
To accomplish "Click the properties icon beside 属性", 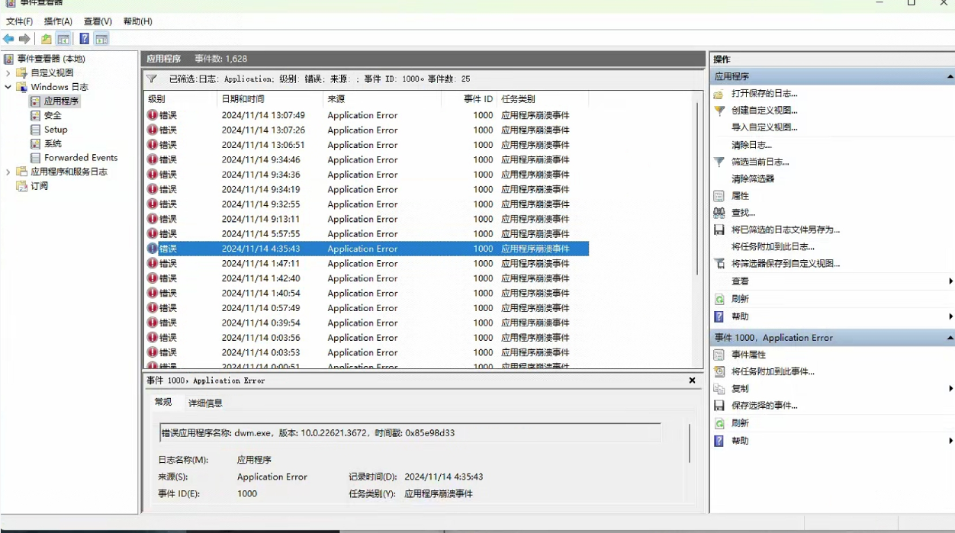I will click(719, 196).
